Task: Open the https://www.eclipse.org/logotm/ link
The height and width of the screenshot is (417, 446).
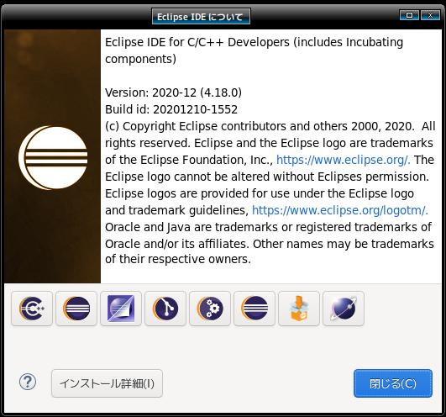Action: (340, 210)
